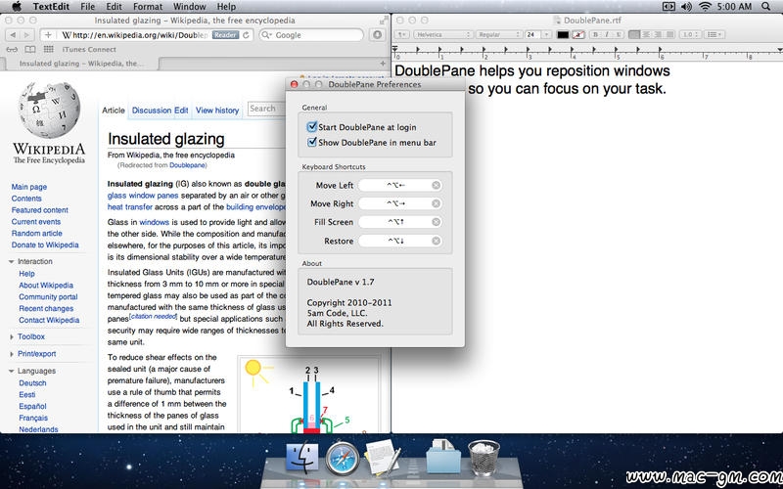
Task: Open the File menu
Action: click(x=87, y=7)
